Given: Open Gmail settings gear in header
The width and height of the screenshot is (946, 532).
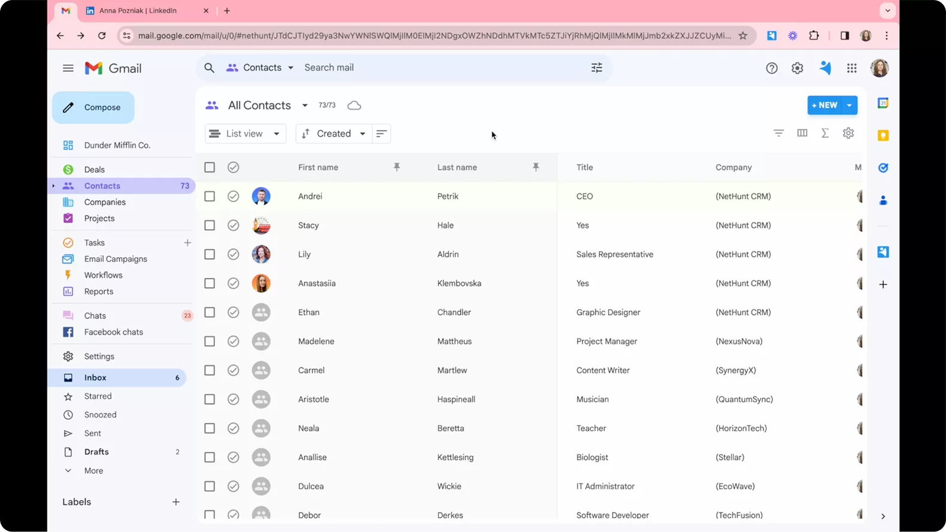Looking at the screenshot, I should coord(797,68).
